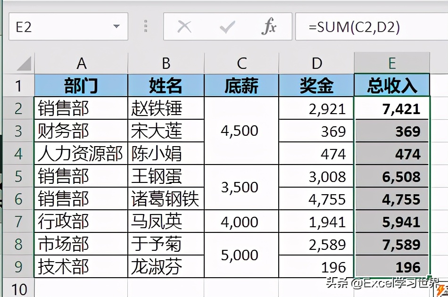448x297 pixels.
Task: Select row 4 header
Action: point(18,153)
